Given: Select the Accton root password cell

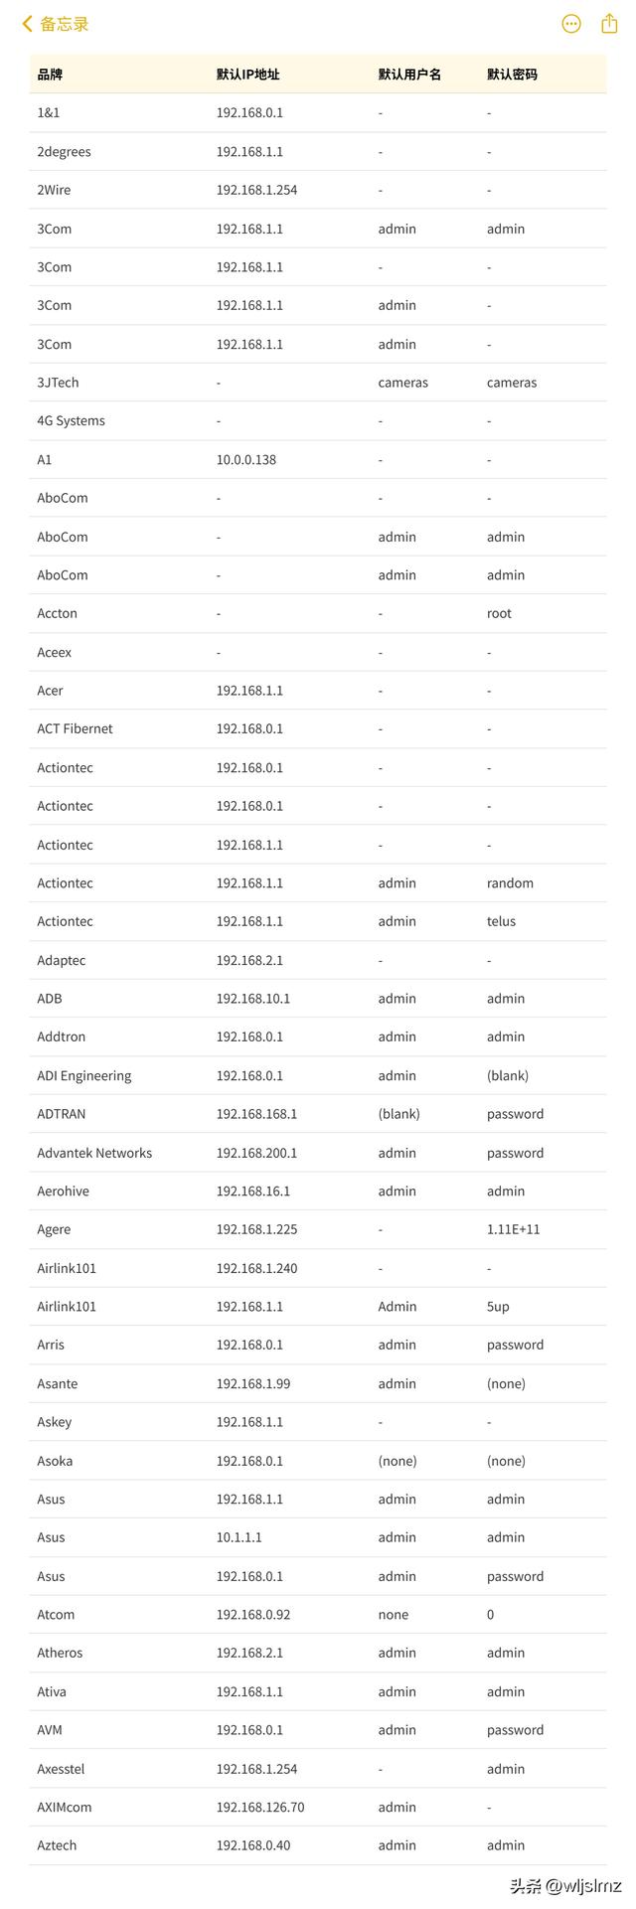Looking at the screenshot, I should pos(499,614).
